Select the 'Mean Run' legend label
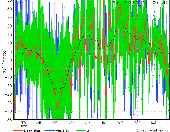 point(32,131)
